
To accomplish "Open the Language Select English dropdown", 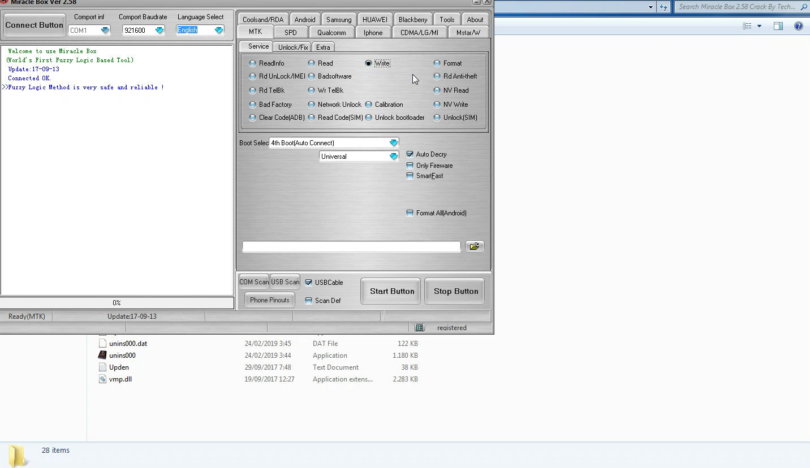I will click(x=219, y=31).
